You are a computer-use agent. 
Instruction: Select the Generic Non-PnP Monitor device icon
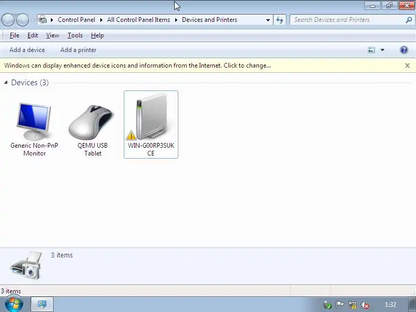coord(34,121)
